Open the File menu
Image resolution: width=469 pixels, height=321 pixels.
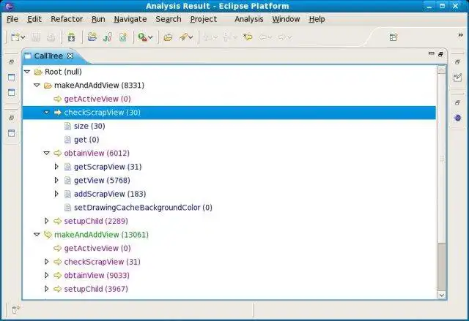coord(12,19)
